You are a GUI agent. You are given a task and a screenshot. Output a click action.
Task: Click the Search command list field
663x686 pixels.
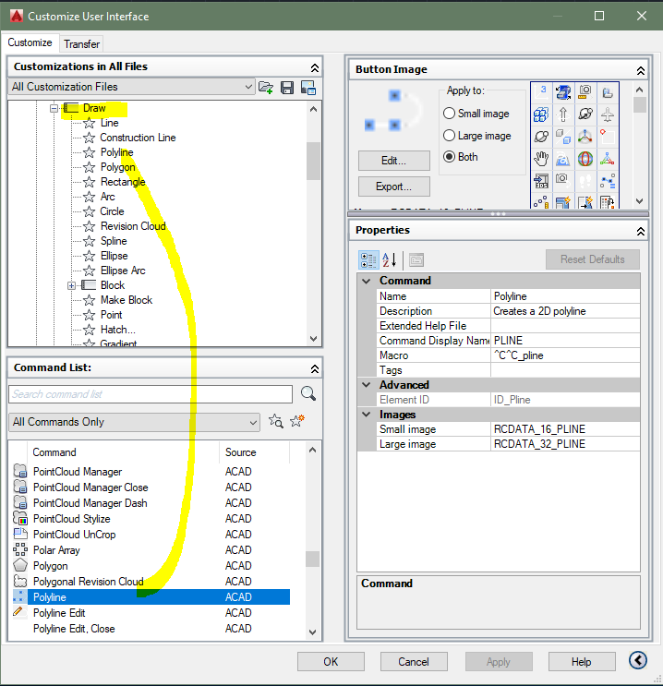click(x=151, y=394)
